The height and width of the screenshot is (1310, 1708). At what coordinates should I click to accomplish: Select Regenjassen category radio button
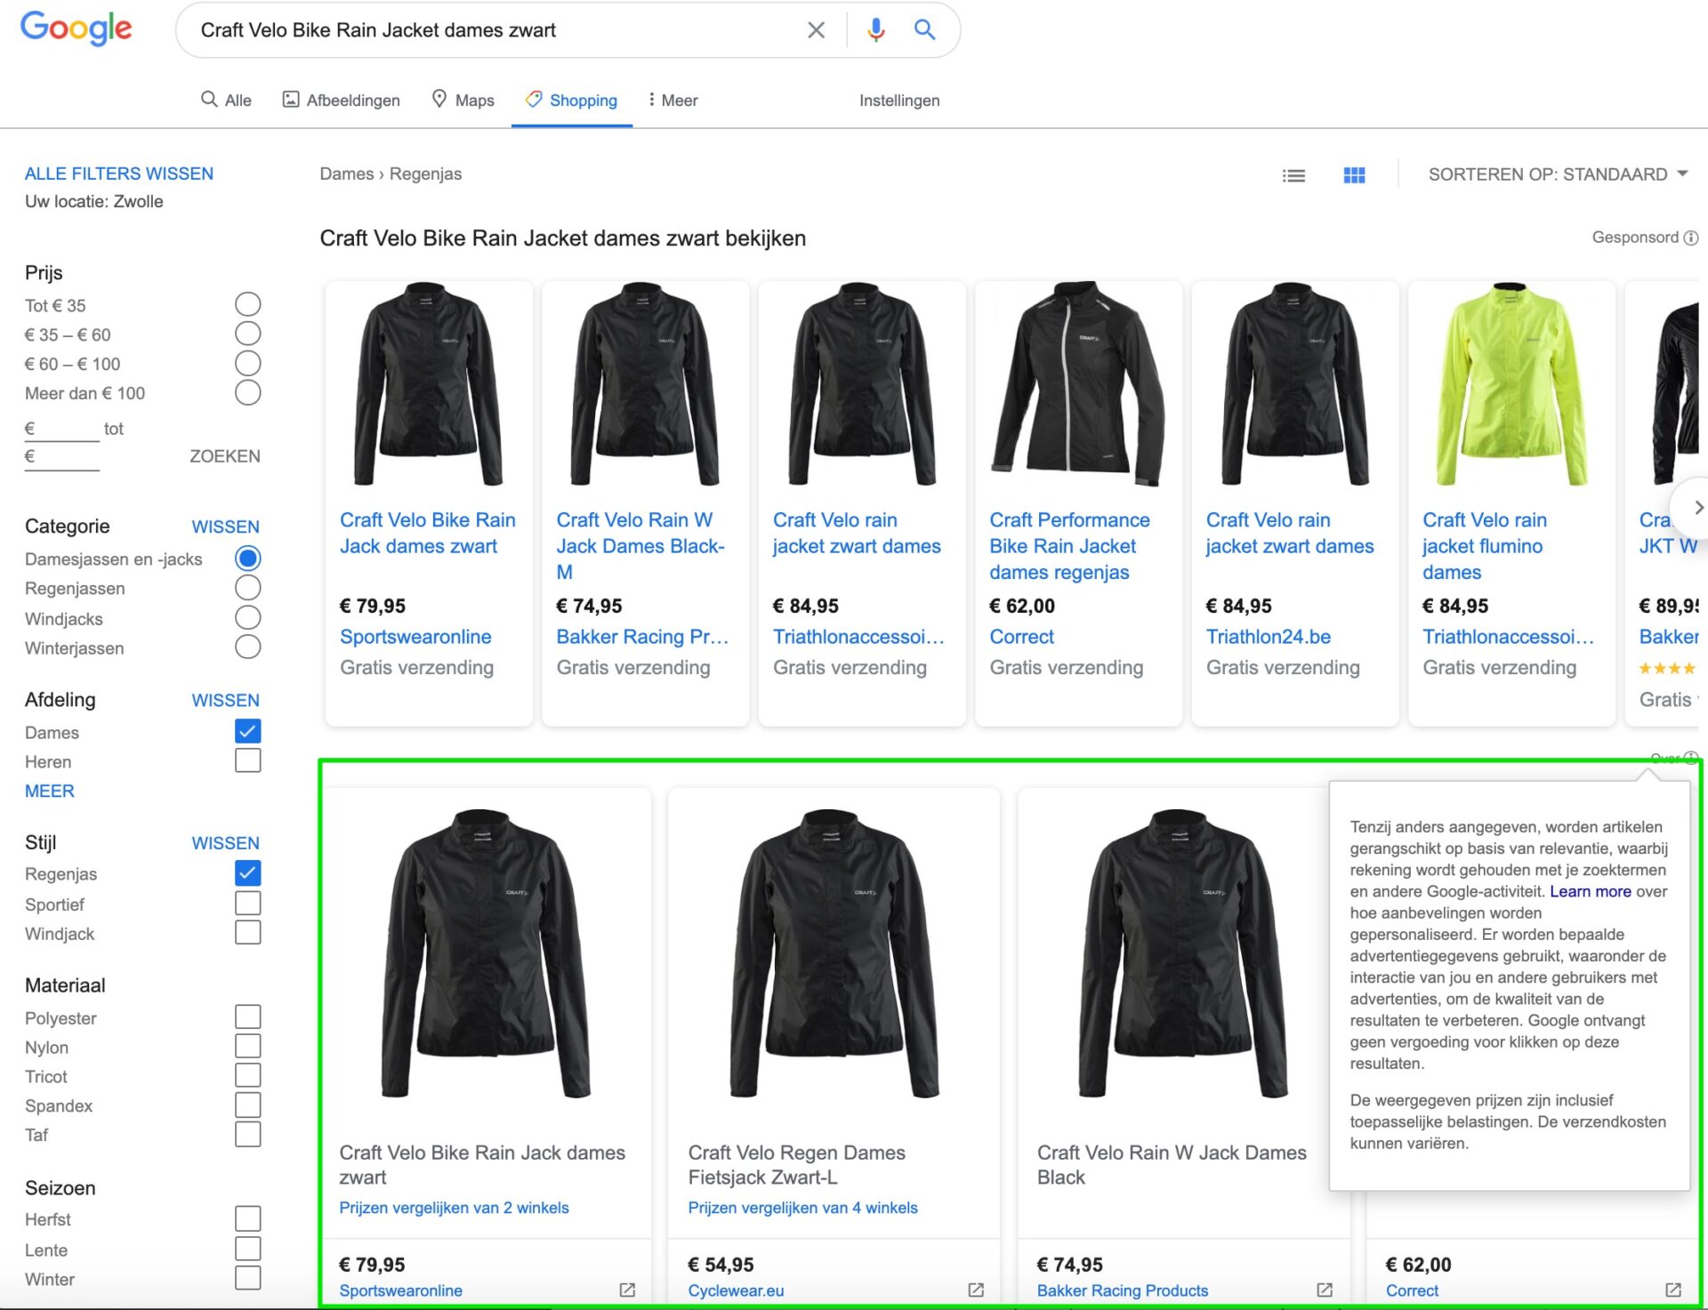pos(248,588)
